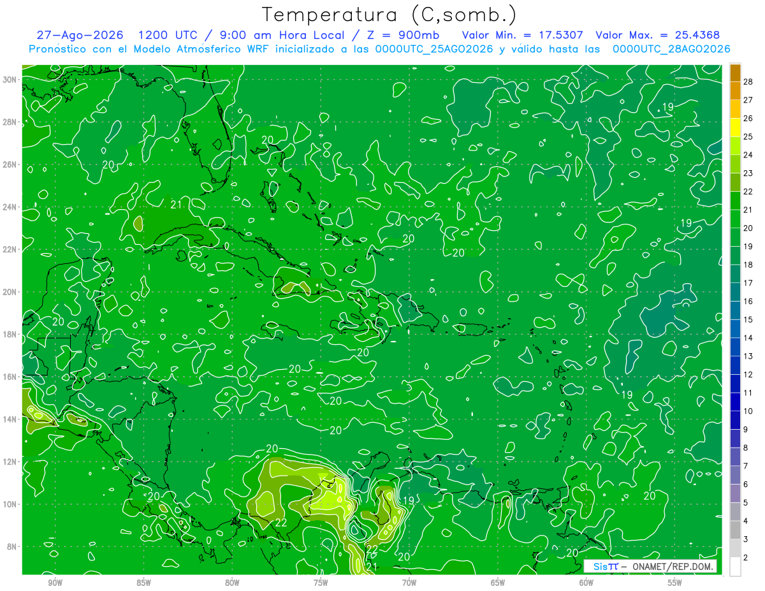Click the 'Temperatura (C,somb.)' title
Image resolution: width=765 pixels, height=591 pixels.
390,14
